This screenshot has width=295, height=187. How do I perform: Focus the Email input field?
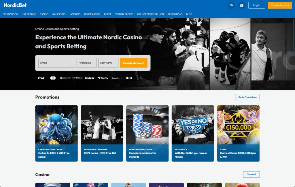click(x=57, y=63)
